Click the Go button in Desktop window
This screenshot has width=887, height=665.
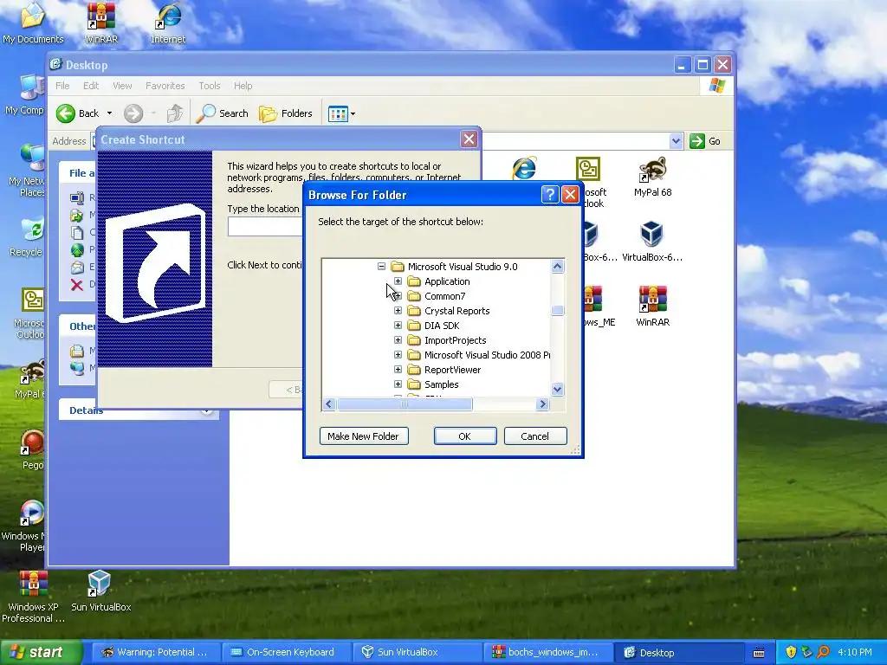705,141
